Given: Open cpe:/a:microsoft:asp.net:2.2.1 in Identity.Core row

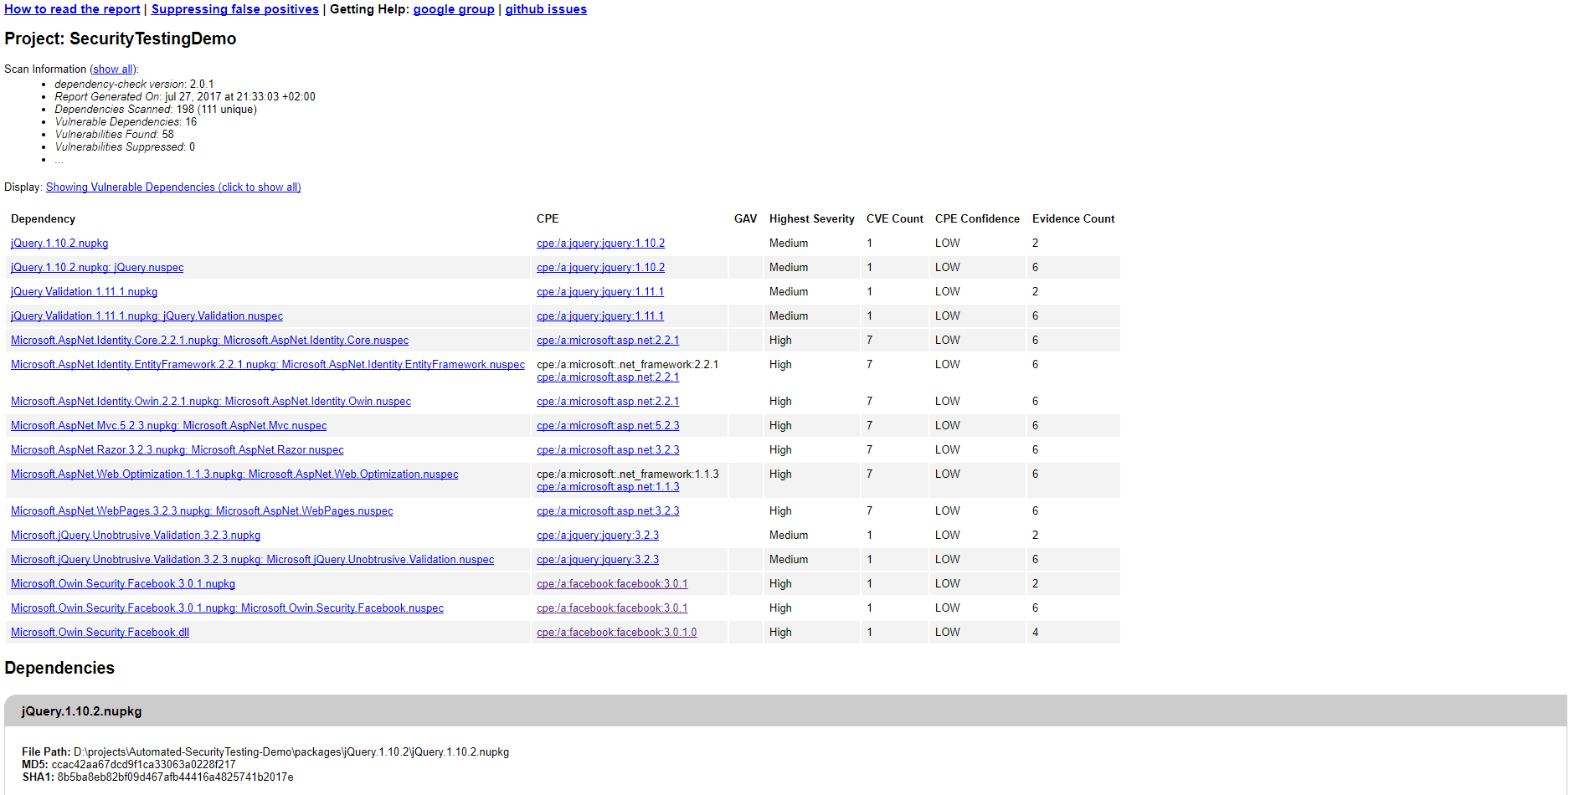Looking at the screenshot, I should pos(608,341).
